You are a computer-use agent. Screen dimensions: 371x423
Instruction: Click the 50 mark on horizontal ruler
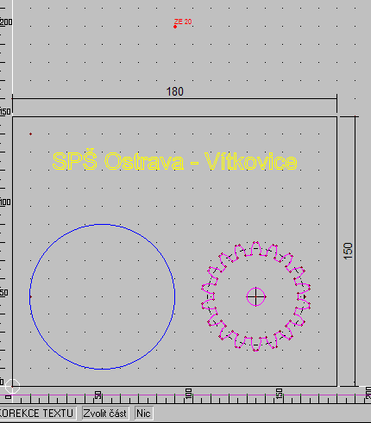[x=98, y=395]
